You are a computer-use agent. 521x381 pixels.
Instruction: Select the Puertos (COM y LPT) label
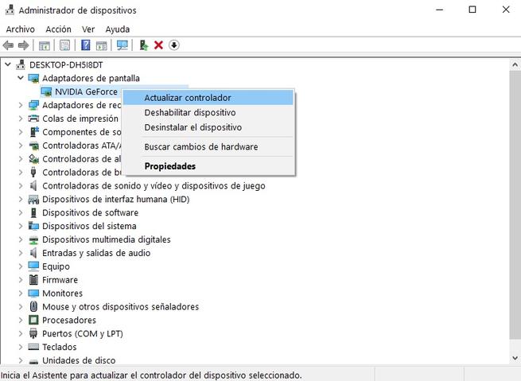point(83,333)
